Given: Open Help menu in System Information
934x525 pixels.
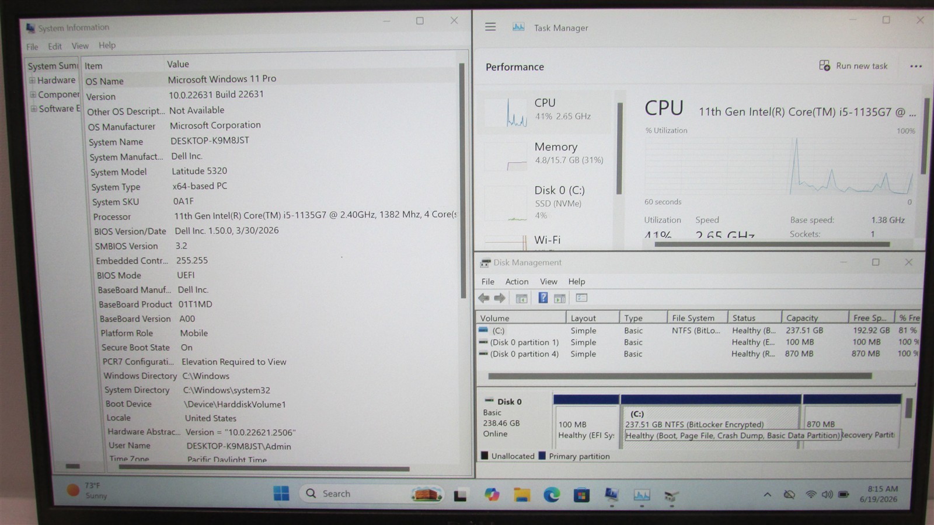Looking at the screenshot, I should tap(107, 45).
